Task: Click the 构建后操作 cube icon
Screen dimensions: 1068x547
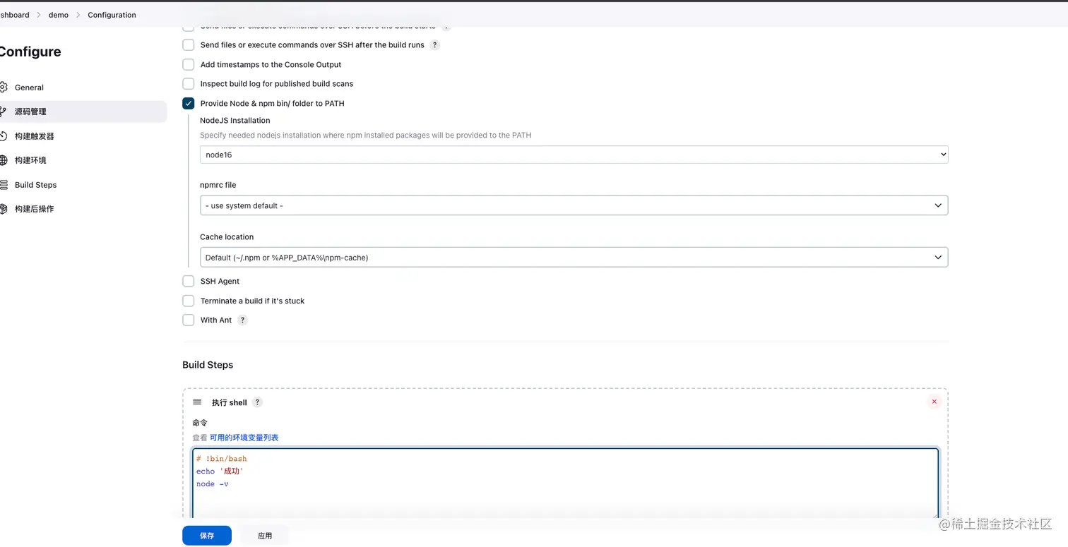Action: point(4,209)
